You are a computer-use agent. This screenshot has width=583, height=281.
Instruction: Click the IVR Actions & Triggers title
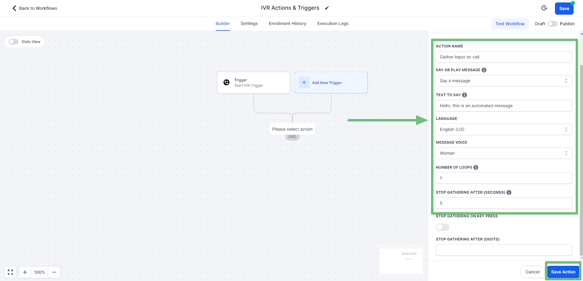tap(290, 8)
